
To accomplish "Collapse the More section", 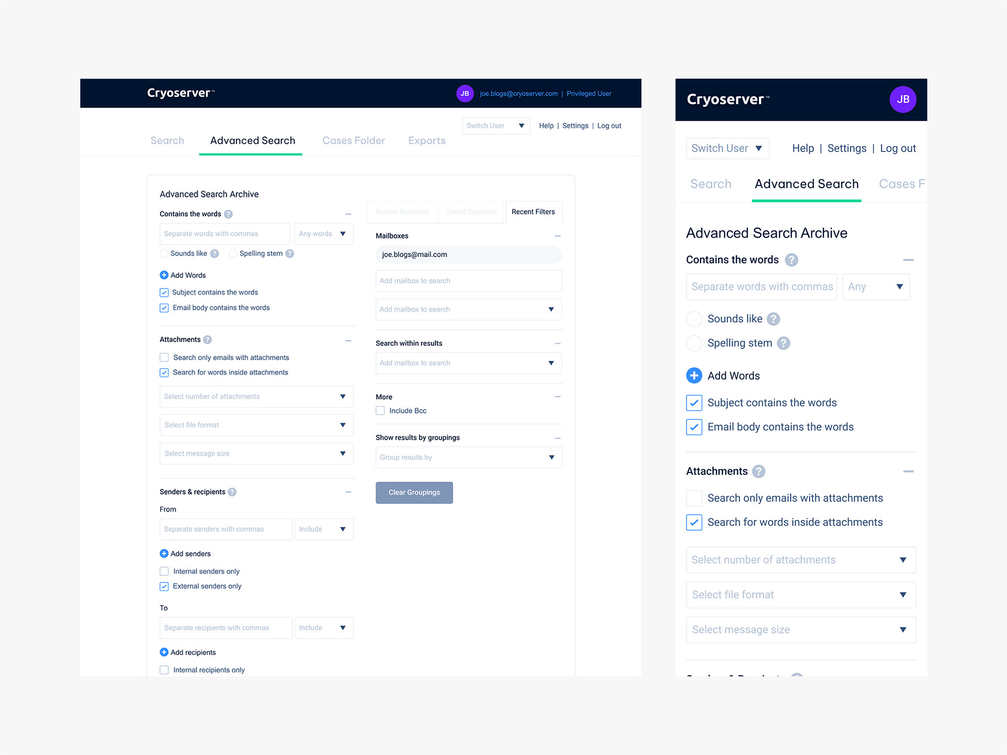I will (x=558, y=397).
